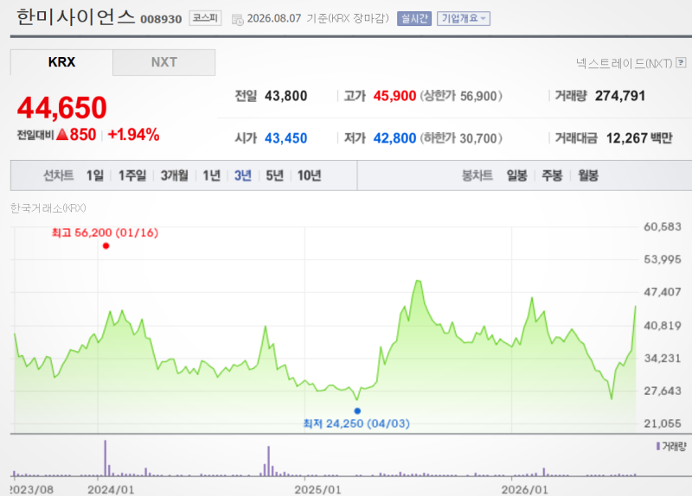
Task: Click the red high-point marker dot
Action: pyautogui.click(x=106, y=246)
